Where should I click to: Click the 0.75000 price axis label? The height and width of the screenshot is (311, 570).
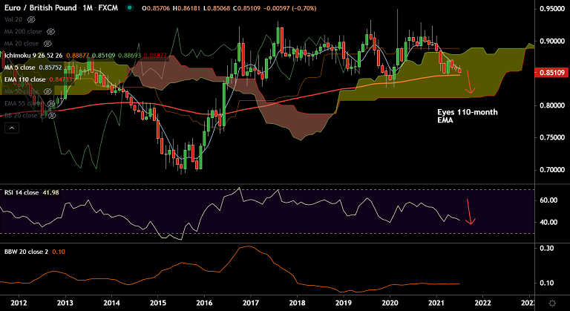pyautogui.click(x=552, y=137)
